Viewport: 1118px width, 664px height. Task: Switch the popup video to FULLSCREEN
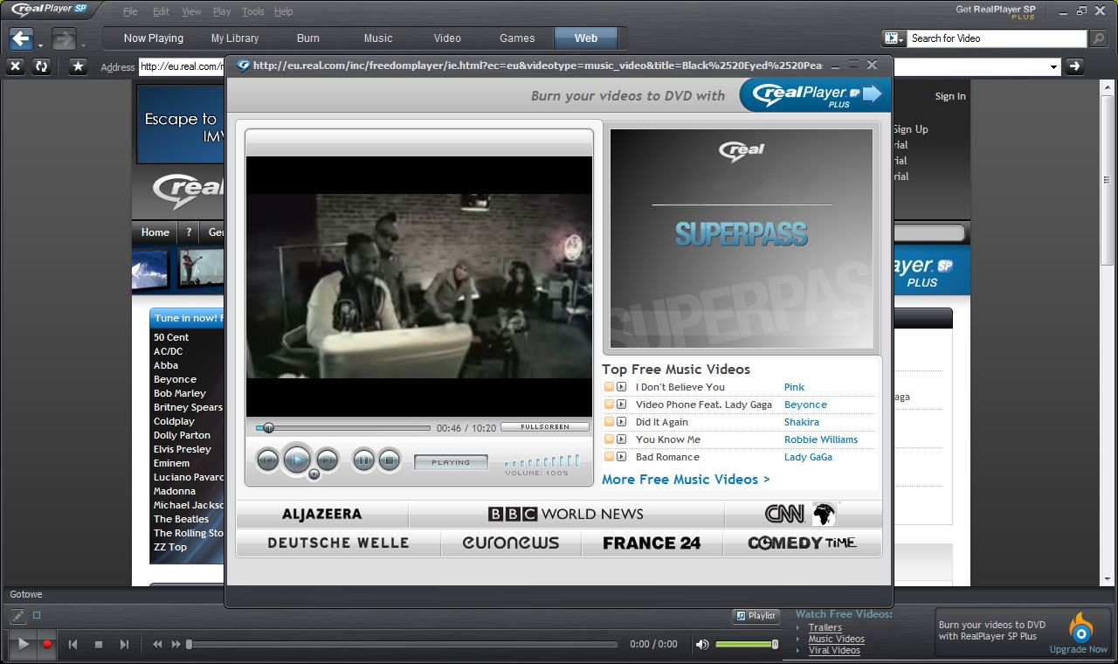(545, 427)
